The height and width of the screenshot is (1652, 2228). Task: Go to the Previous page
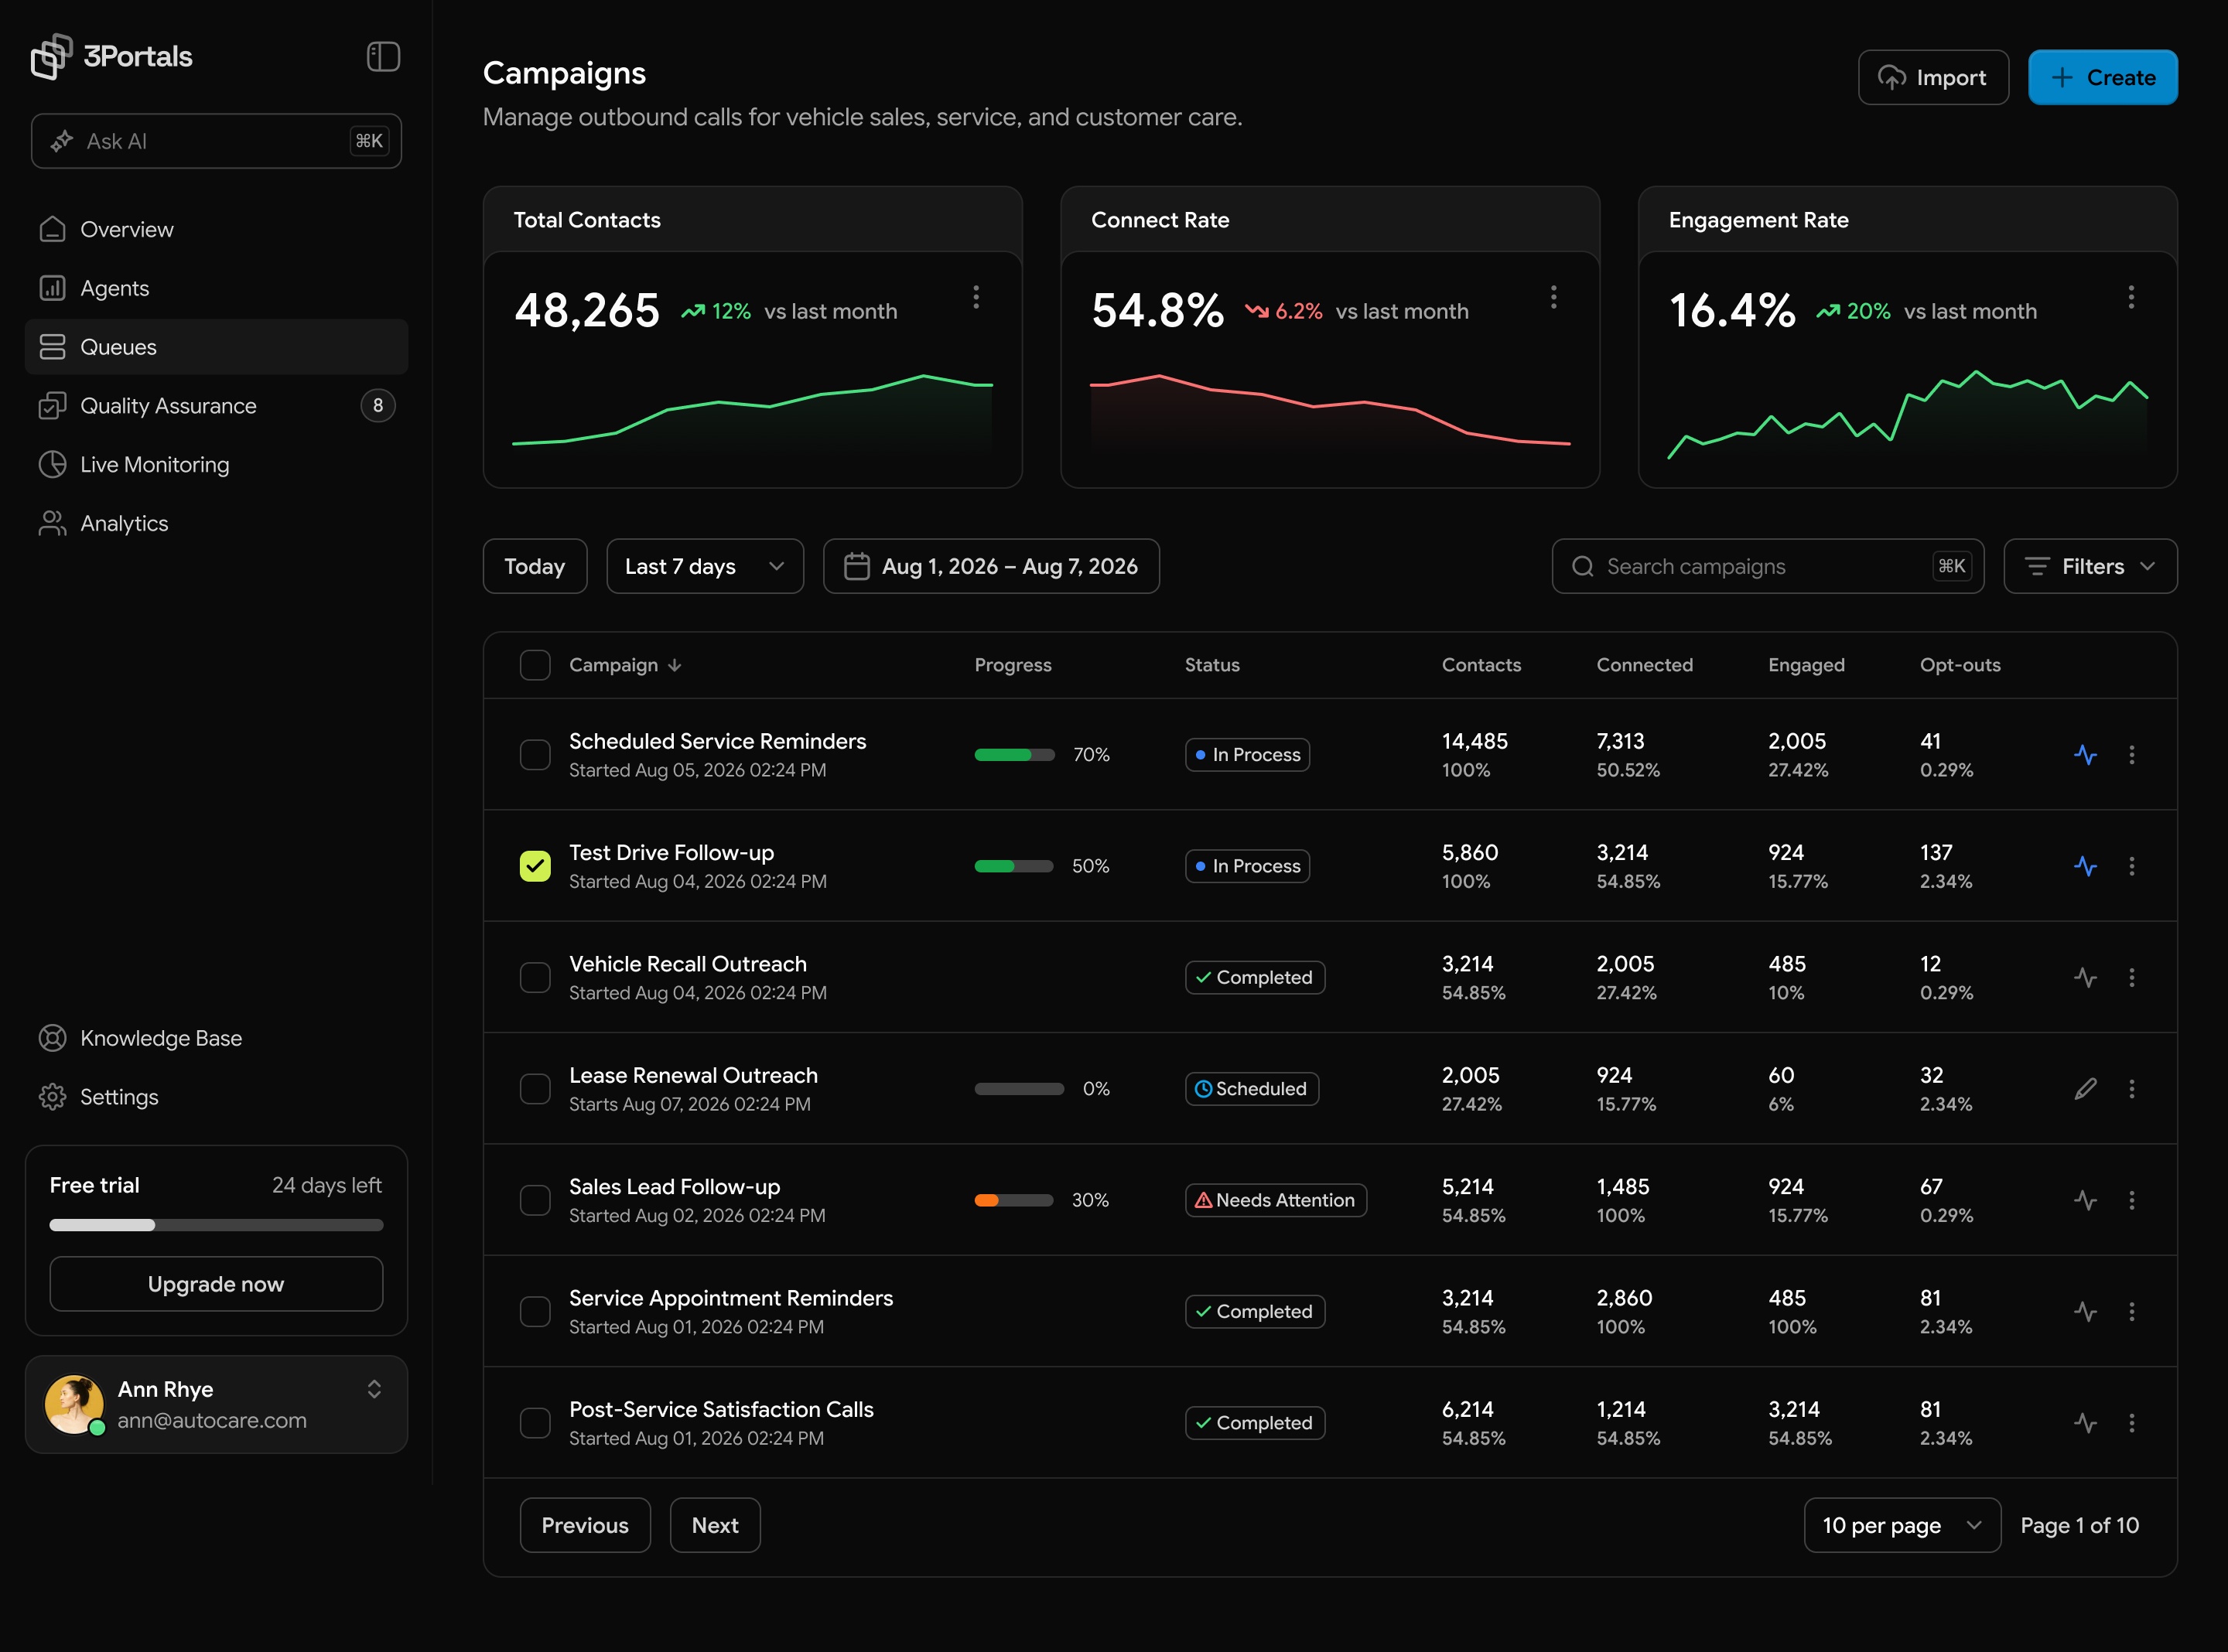click(585, 1526)
